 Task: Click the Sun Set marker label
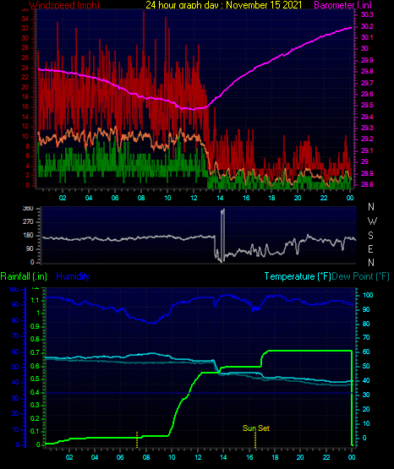(256, 428)
